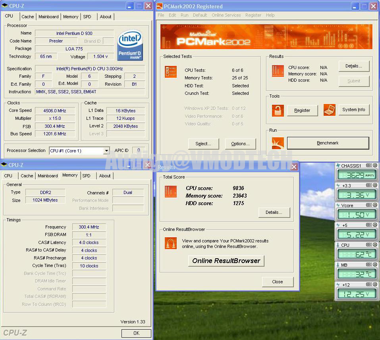Click the Total Score chart icon
Screen dimensions: 380x340
click(171, 192)
